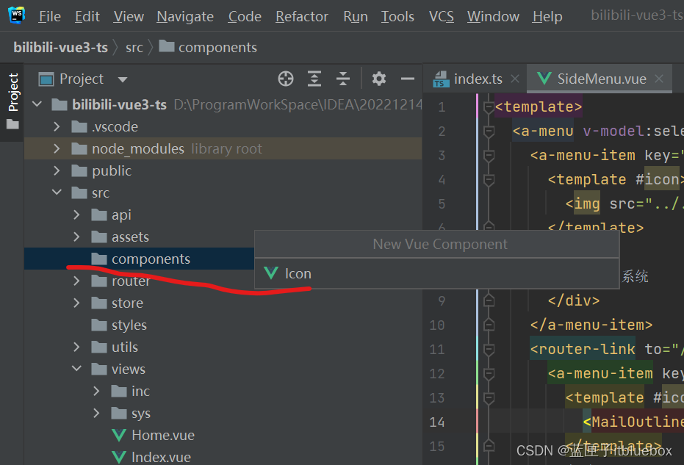The height and width of the screenshot is (465, 684).
Task: Expand the node_modules folder
Action: [x=57, y=148]
